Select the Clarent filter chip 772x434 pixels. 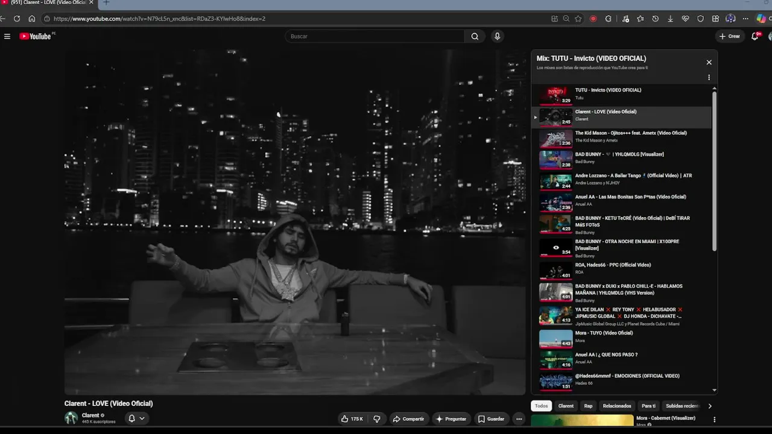click(x=566, y=406)
